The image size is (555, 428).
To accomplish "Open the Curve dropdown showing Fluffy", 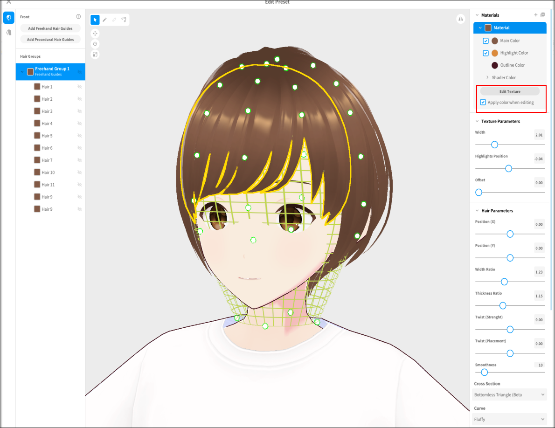I will pos(509,419).
